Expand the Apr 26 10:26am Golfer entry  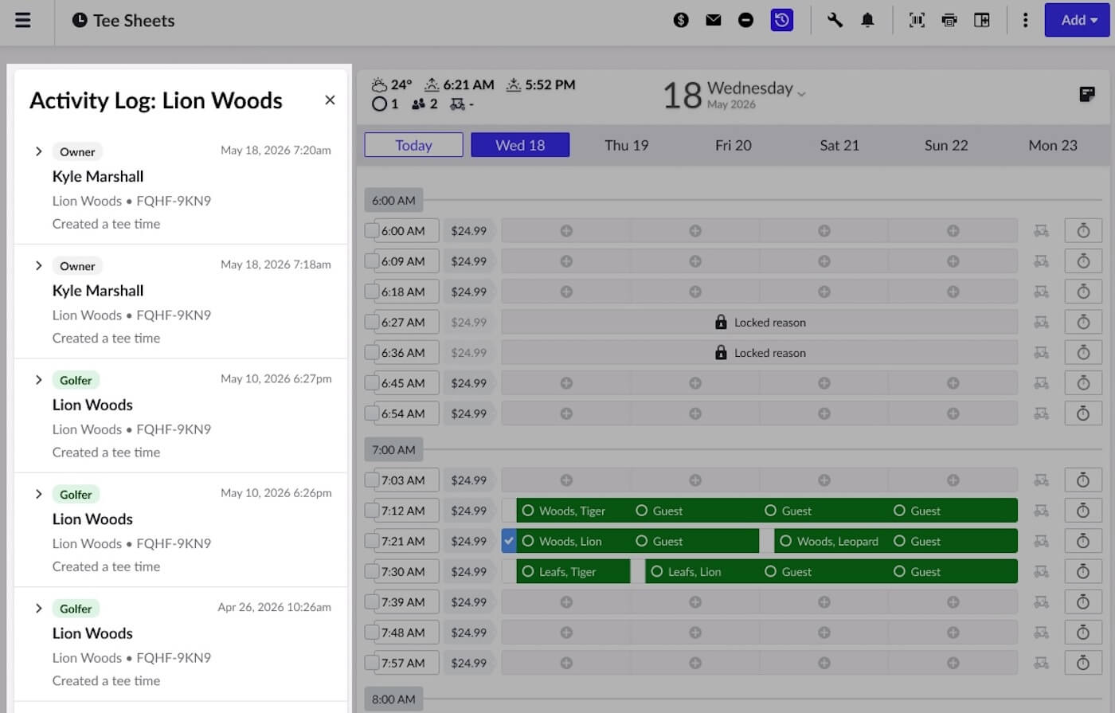pos(38,608)
